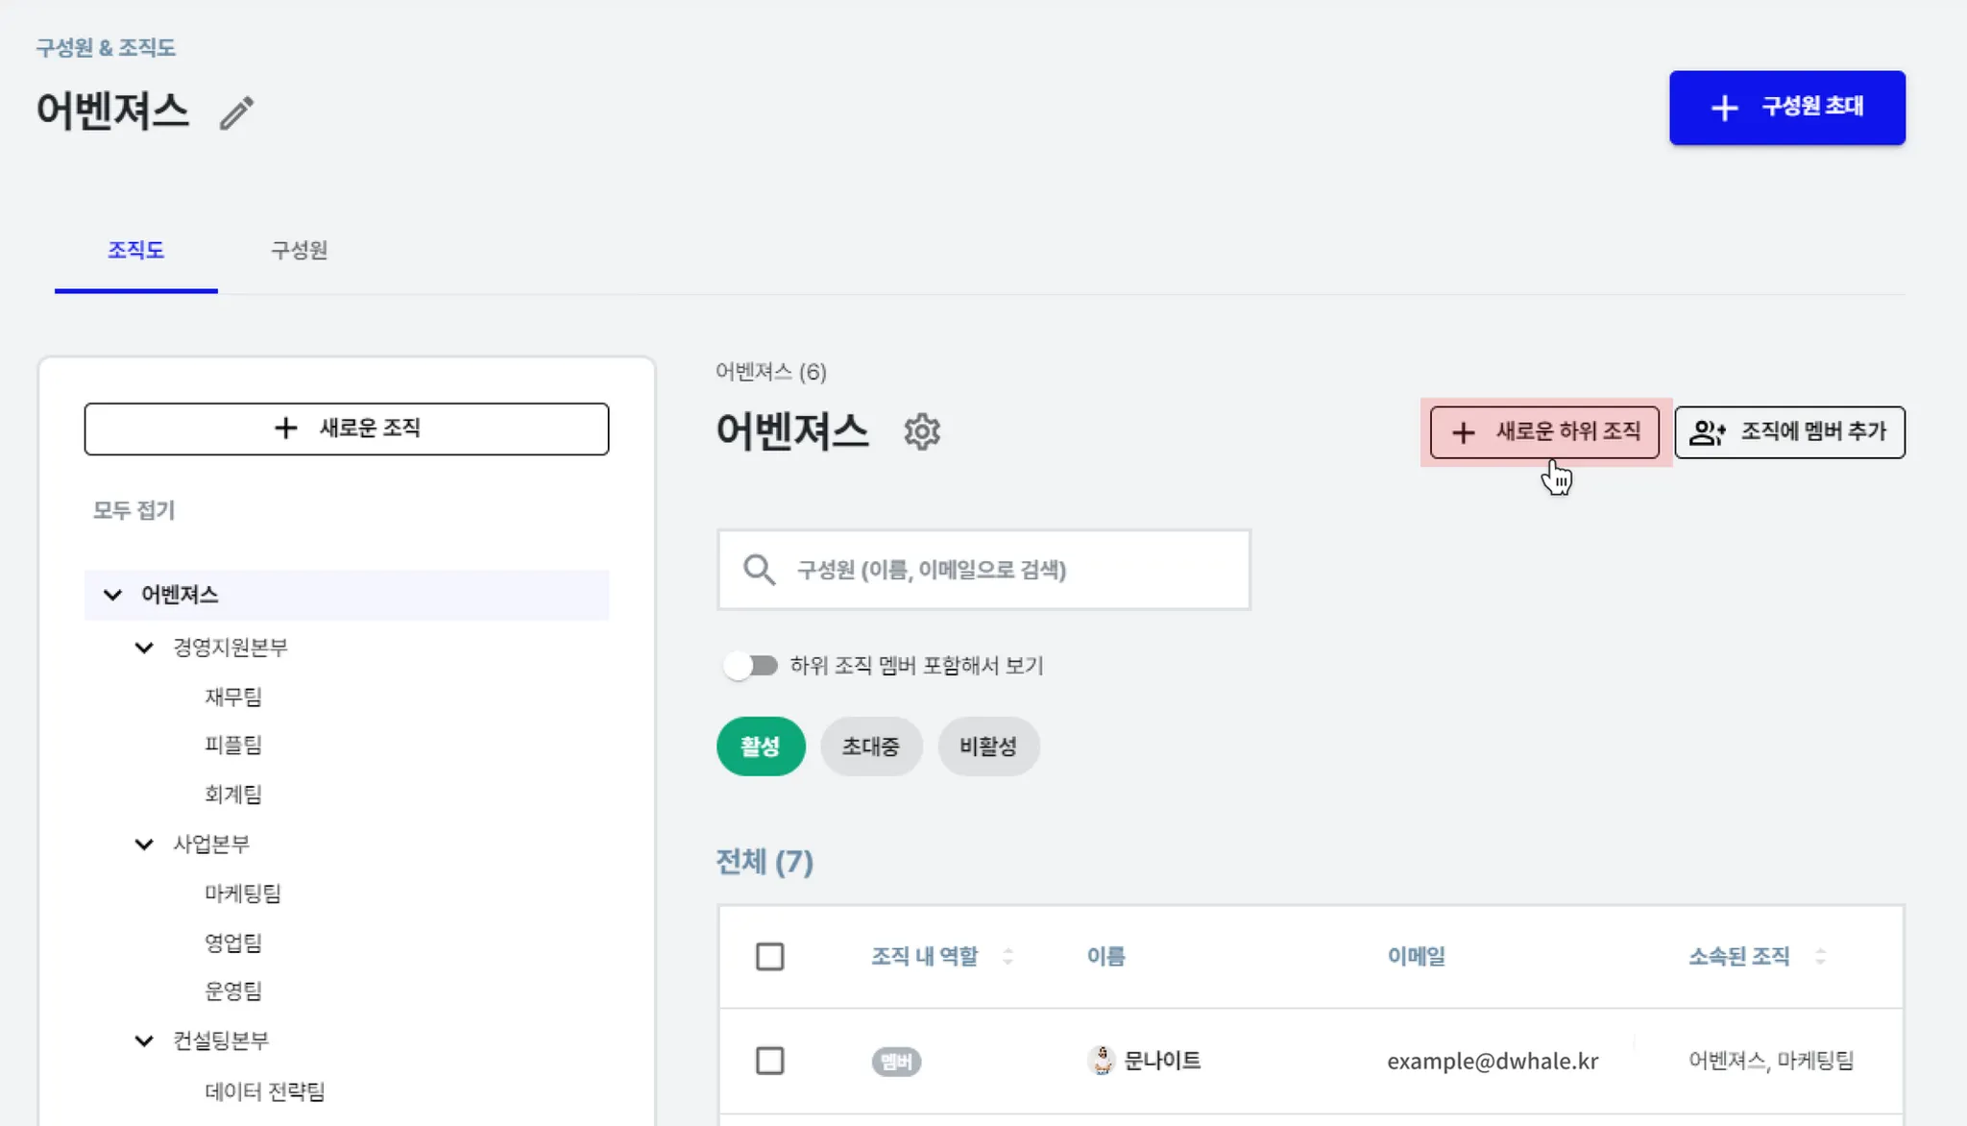Check the select-all checkbox in the table header
This screenshot has height=1126, width=1967.
tap(769, 957)
